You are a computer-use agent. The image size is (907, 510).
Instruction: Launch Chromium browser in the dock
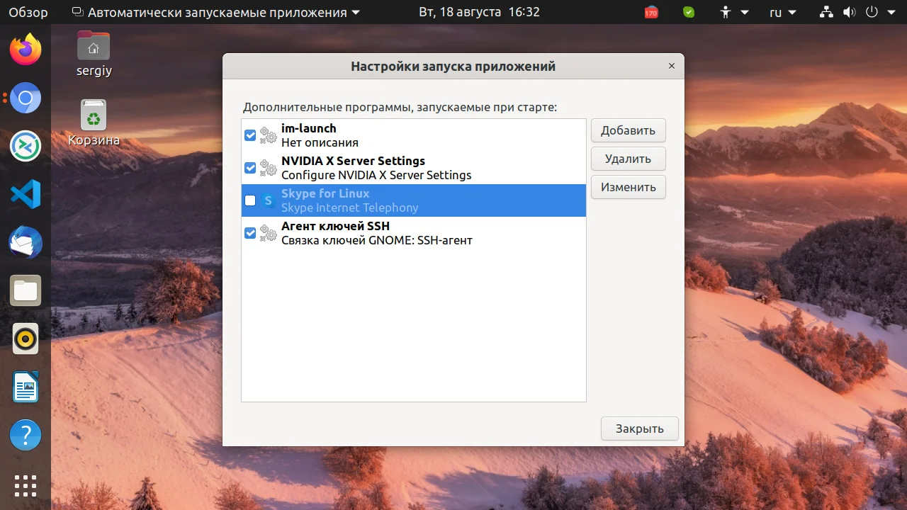coord(26,98)
